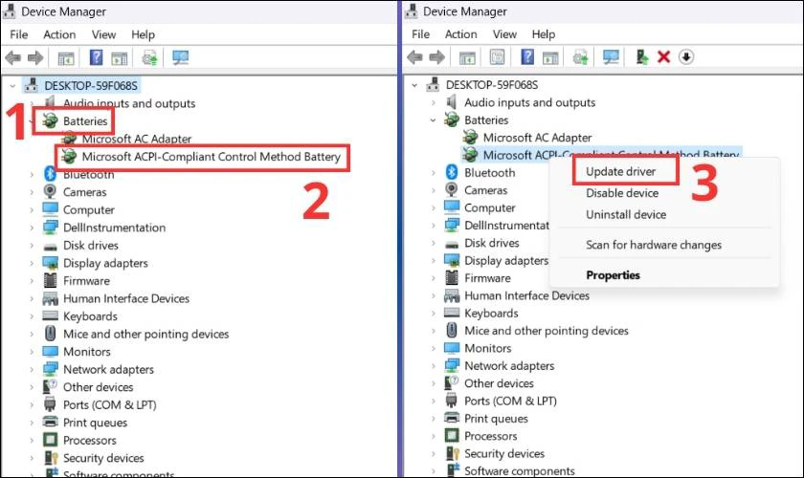The height and width of the screenshot is (478, 804).
Task: Choose Update driver from context menu
Action: pyautogui.click(x=619, y=171)
